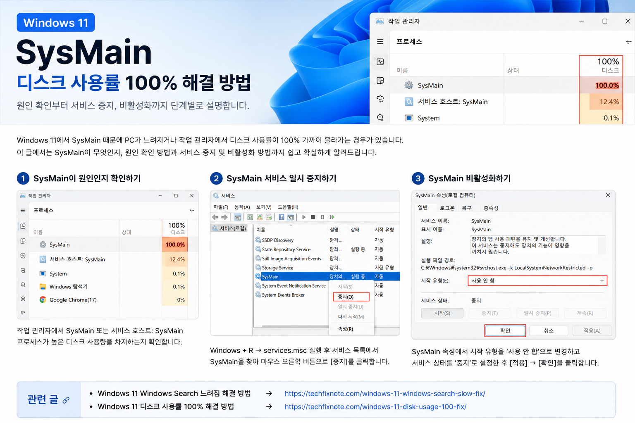Click Help icon in Services toolbar
This screenshot has height=423, width=635.
[x=282, y=217]
